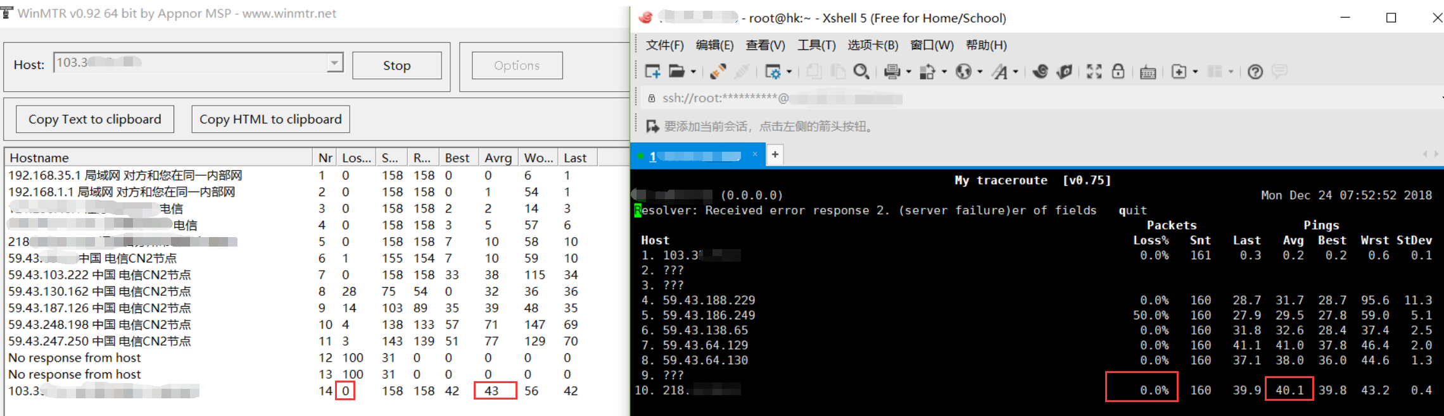Screen dimensions: 1444x416
Task: Open the WinMTR Host combo box arrow
Action: coord(334,63)
